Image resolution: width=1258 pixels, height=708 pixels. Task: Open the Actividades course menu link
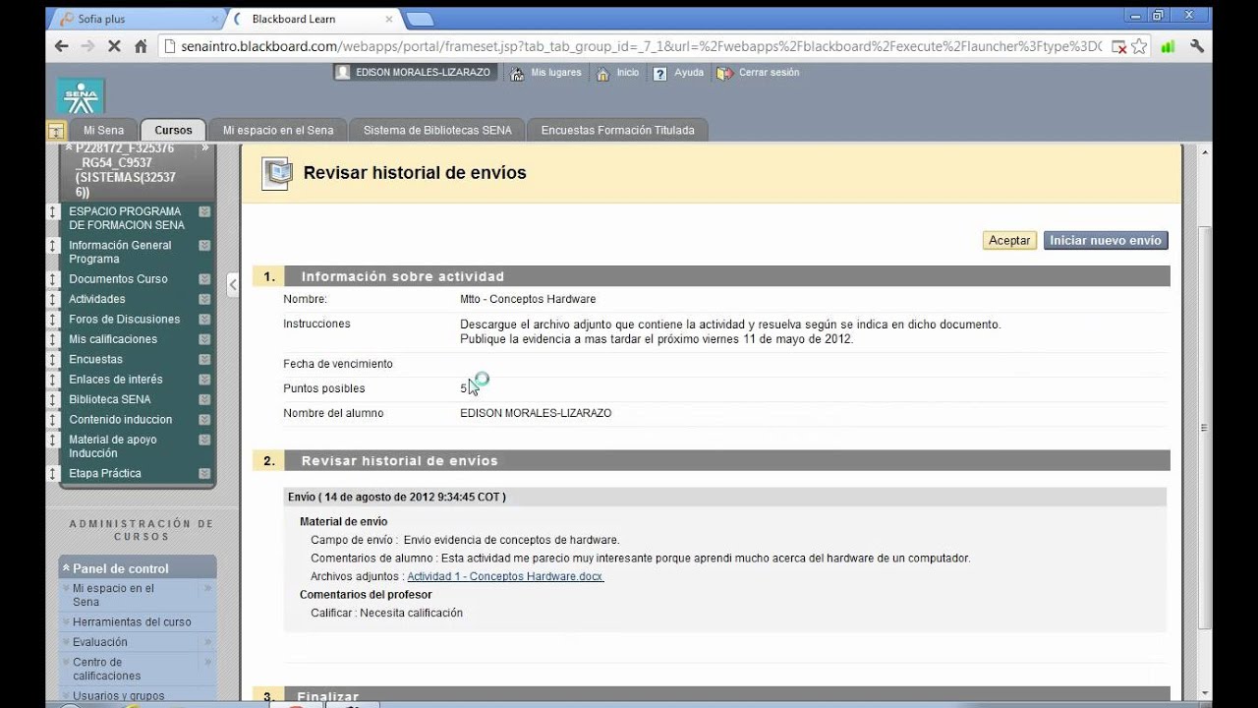pyautogui.click(x=96, y=299)
